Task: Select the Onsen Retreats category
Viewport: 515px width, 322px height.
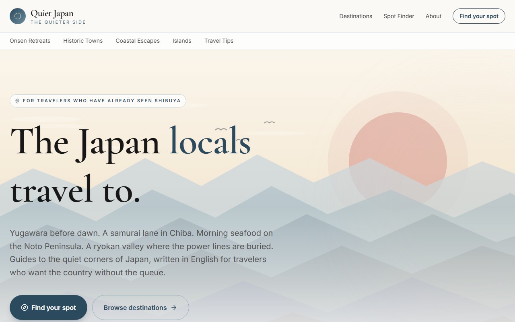Action: click(30, 41)
